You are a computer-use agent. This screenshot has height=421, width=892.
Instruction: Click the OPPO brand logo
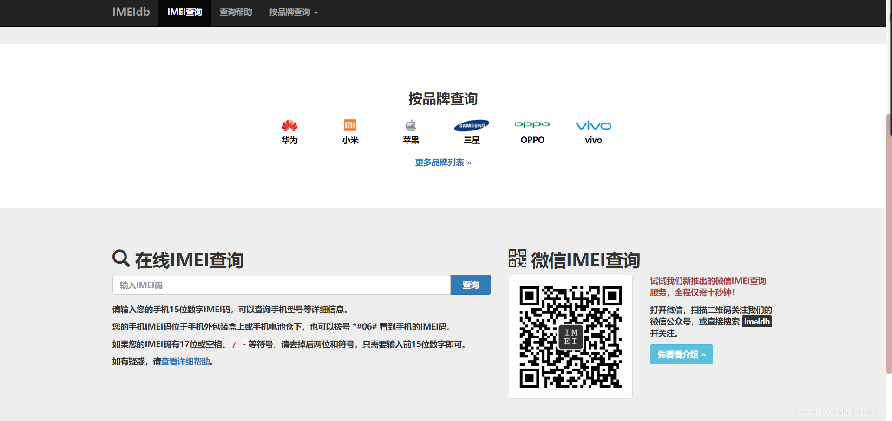coord(532,124)
